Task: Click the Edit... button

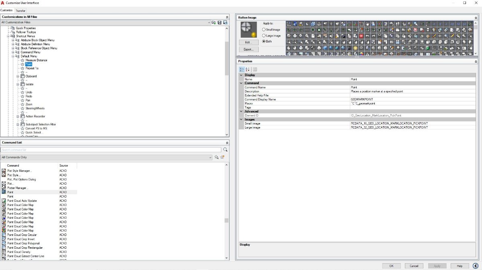Action: [249, 42]
